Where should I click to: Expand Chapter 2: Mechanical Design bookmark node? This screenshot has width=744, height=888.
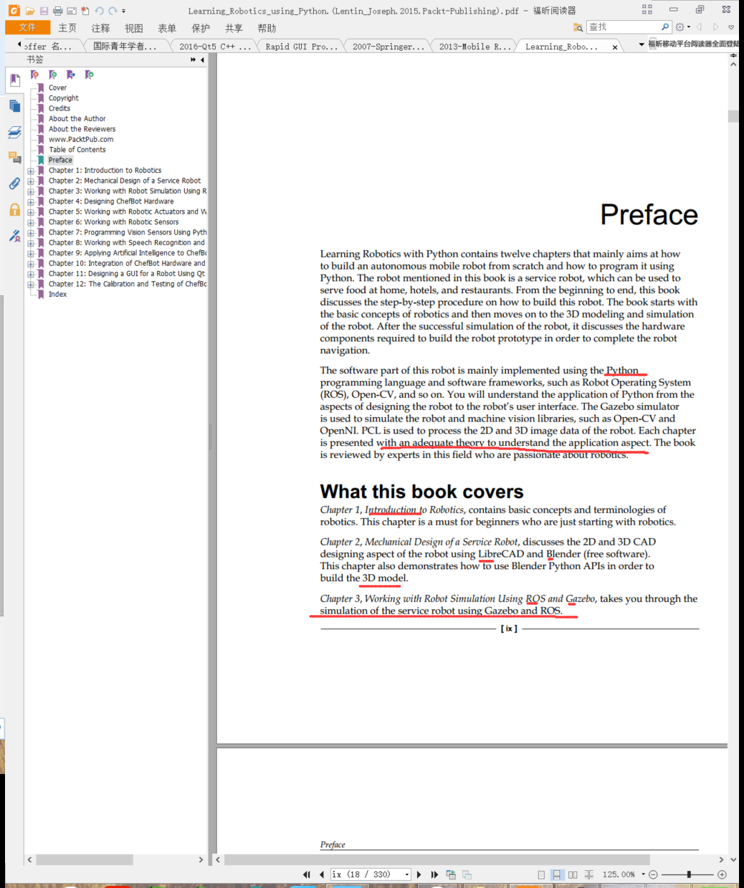point(31,181)
